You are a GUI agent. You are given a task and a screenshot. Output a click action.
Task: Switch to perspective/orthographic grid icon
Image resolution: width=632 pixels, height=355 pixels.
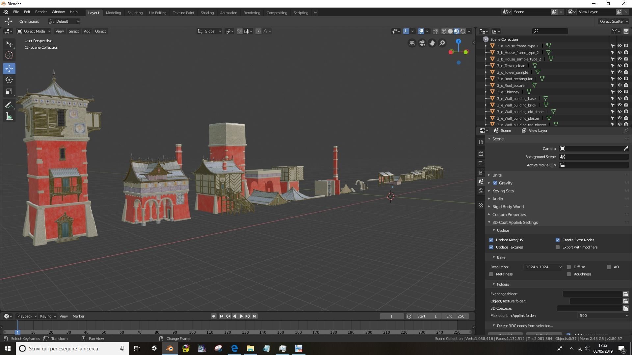[x=412, y=43]
